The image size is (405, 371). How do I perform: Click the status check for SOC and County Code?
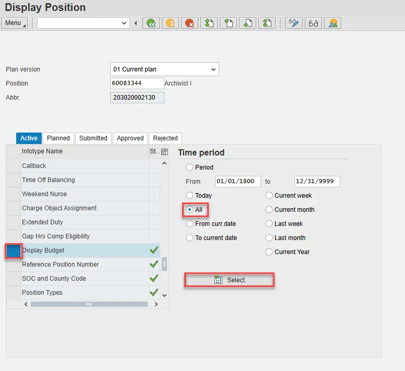(x=154, y=278)
